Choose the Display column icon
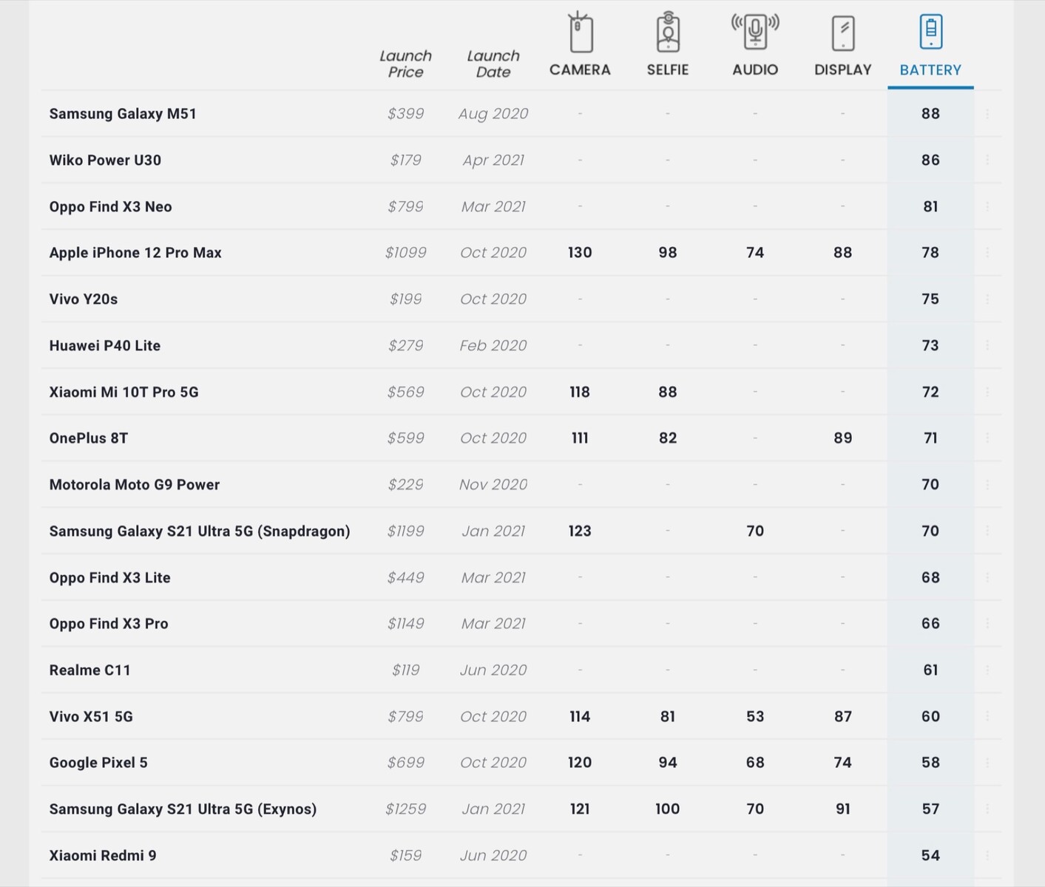Screen dimensions: 1045x887 [x=843, y=33]
